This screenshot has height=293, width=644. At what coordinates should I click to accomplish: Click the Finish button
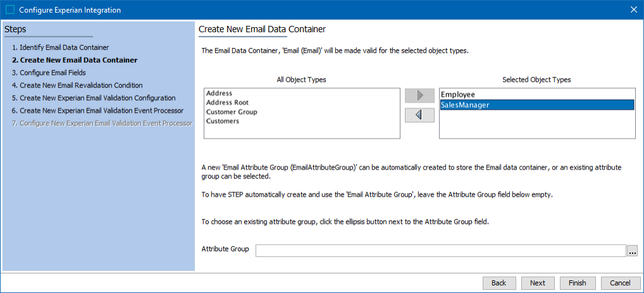coord(577,283)
